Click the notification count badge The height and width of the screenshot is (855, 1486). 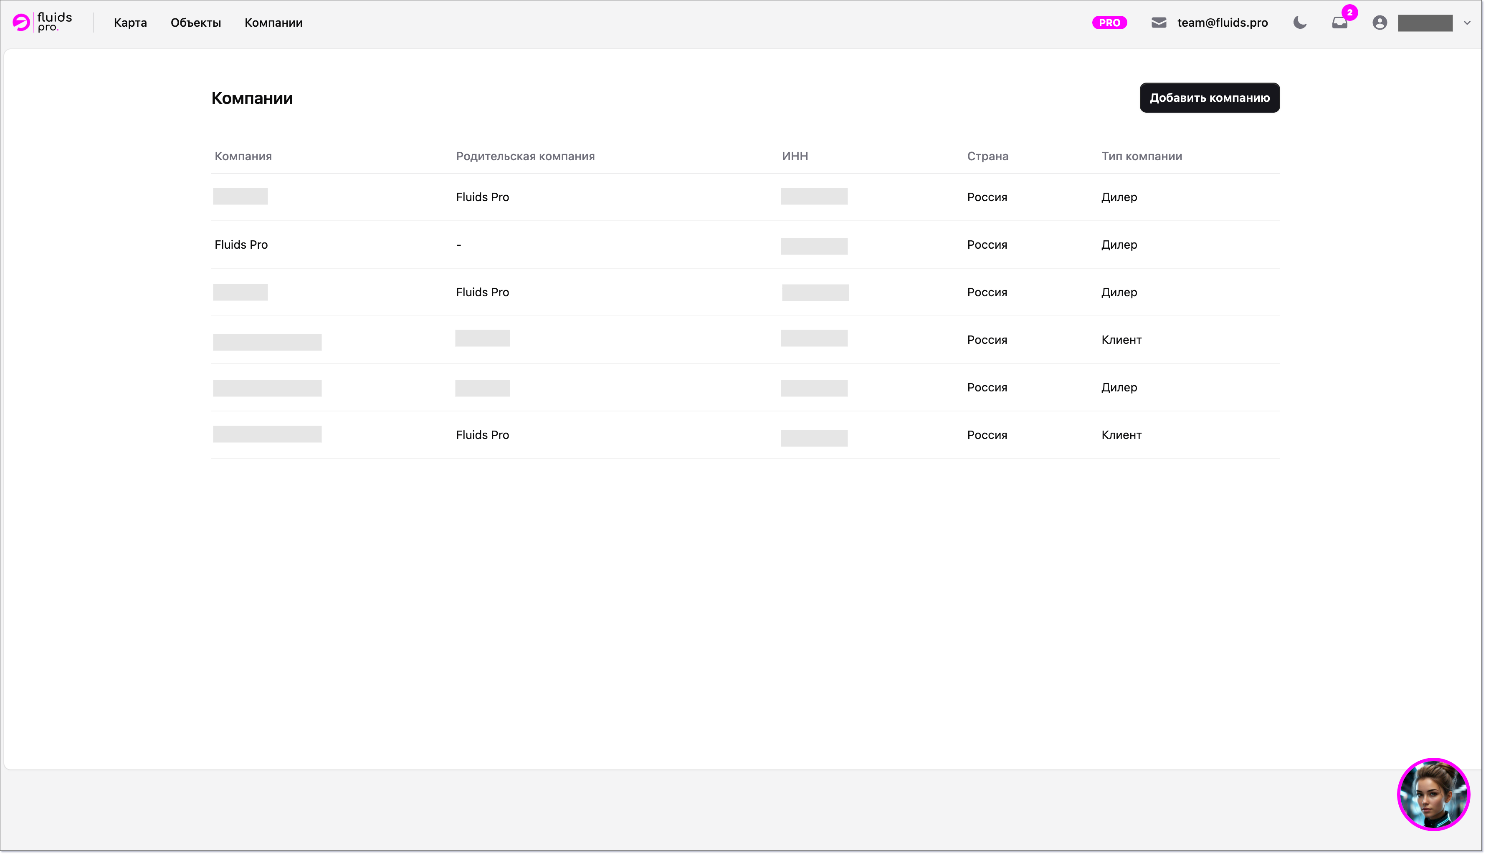click(1350, 13)
